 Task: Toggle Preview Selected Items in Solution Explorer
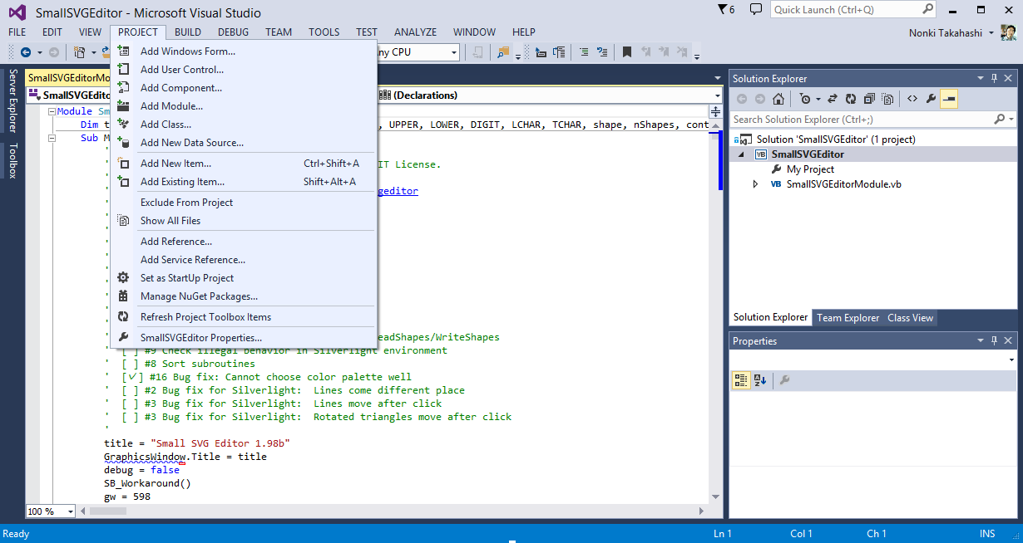[949, 99]
